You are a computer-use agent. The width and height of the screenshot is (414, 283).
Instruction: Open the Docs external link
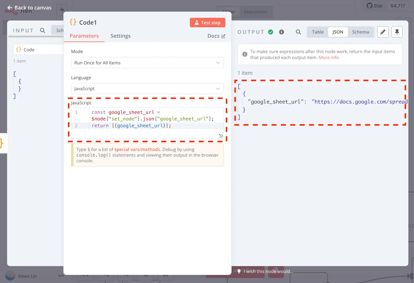point(216,36)
